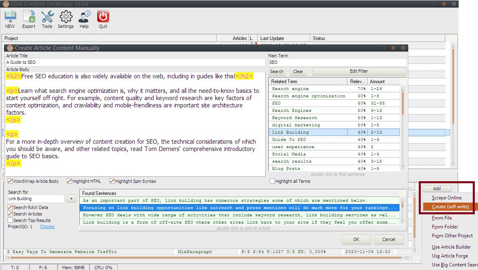Image resolution: width=478 pixels, height=270 pixels.
Task: Open the Add dropdown button
Action: 436,188
